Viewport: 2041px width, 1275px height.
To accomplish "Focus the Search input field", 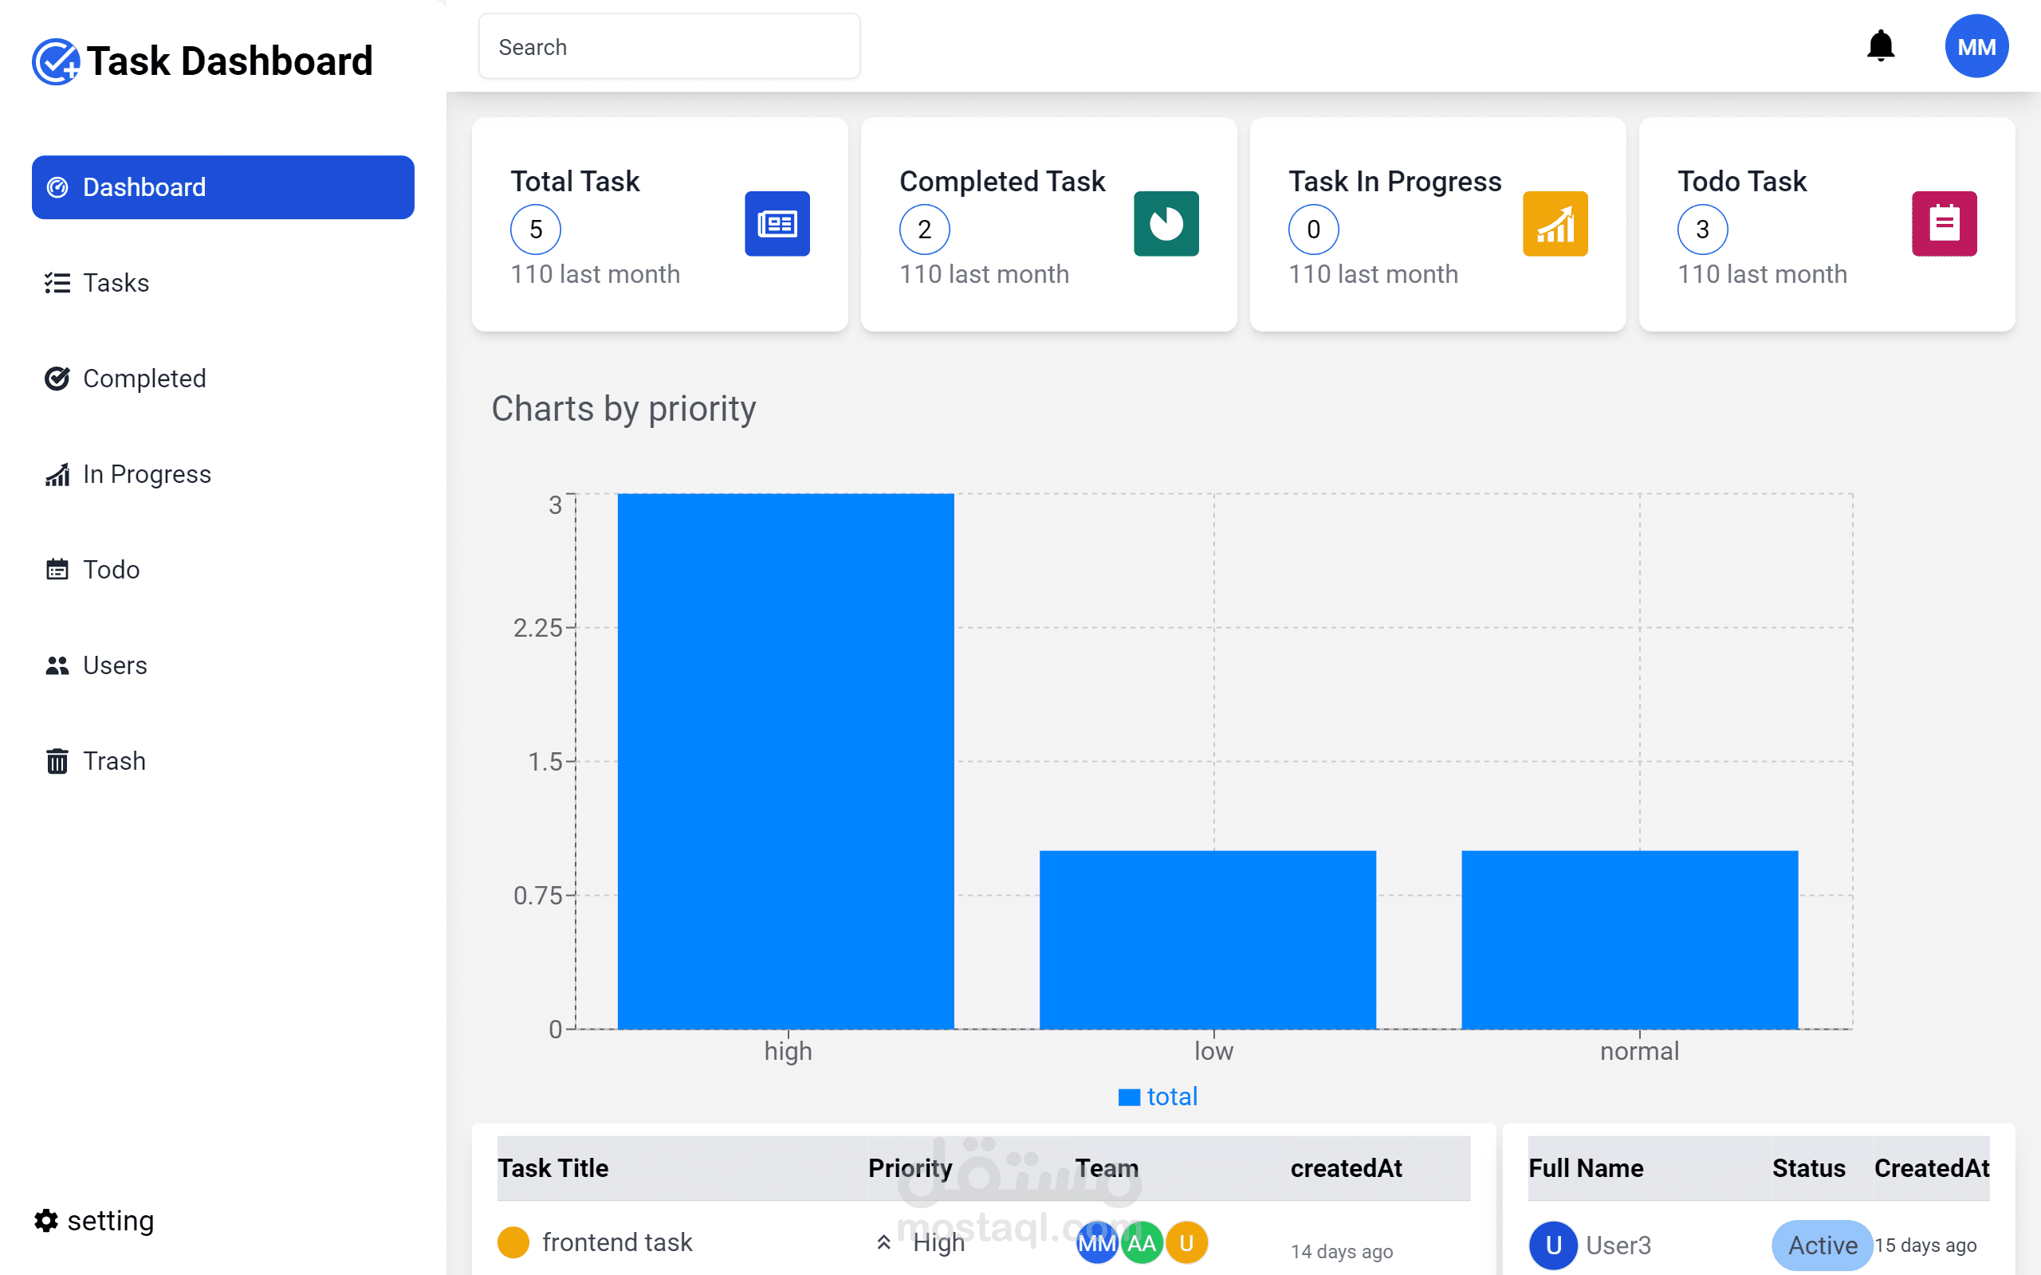I will pos(669,47).
